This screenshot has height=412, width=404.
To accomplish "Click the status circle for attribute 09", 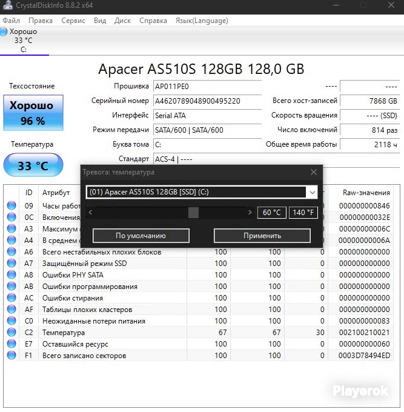I will (12, 205).
